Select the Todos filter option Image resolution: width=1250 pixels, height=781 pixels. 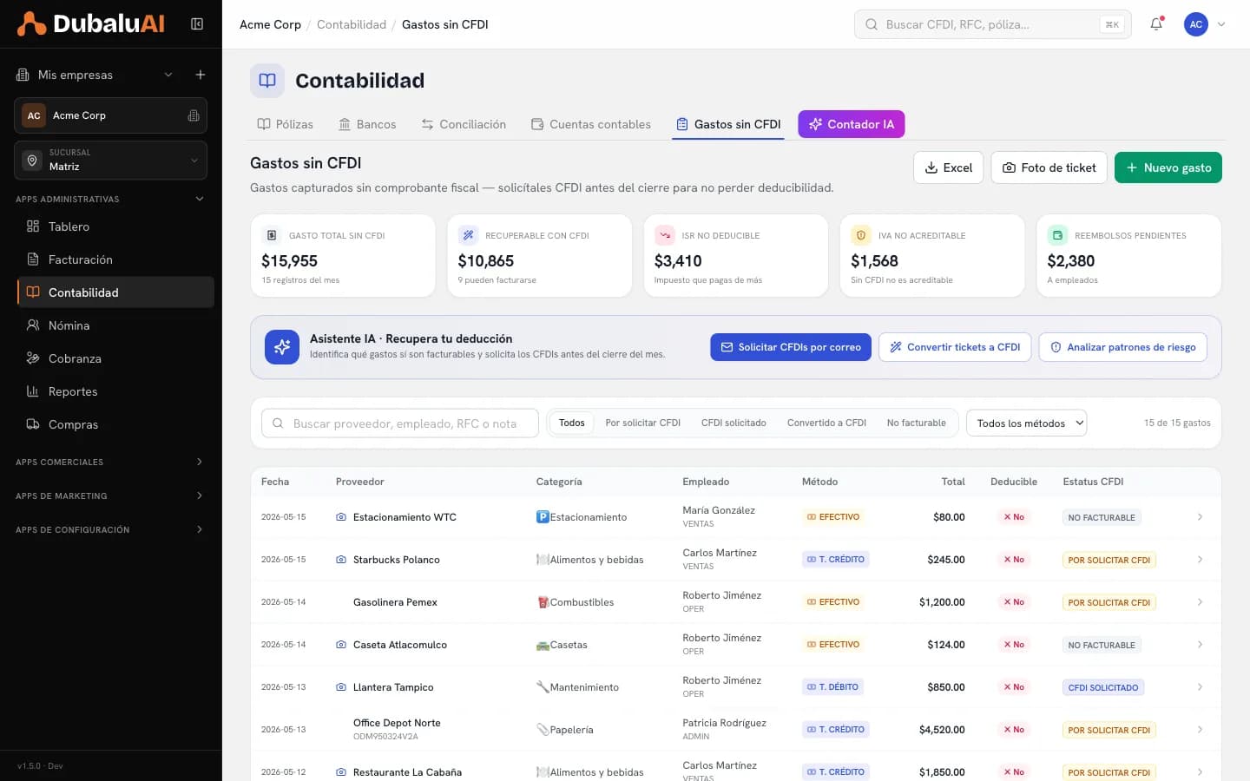point(572,423)
